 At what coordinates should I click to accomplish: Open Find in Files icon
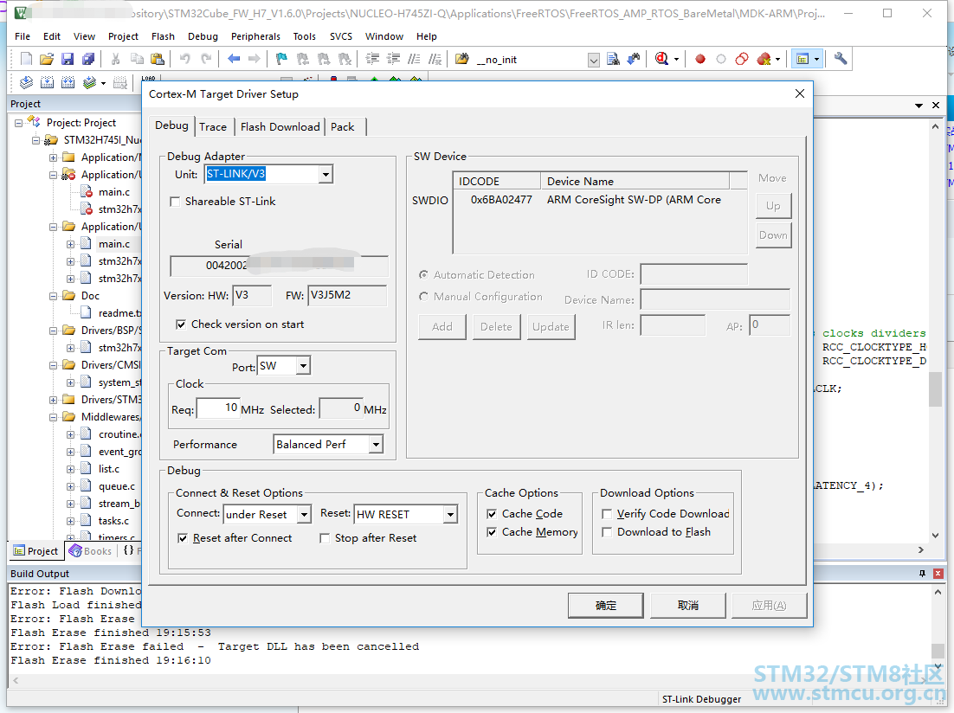coord(461,59)
